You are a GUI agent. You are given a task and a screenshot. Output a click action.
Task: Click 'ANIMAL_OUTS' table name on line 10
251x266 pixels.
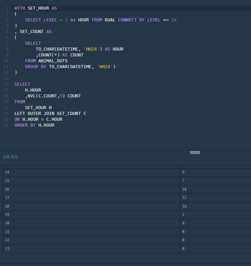pos(53,61)
